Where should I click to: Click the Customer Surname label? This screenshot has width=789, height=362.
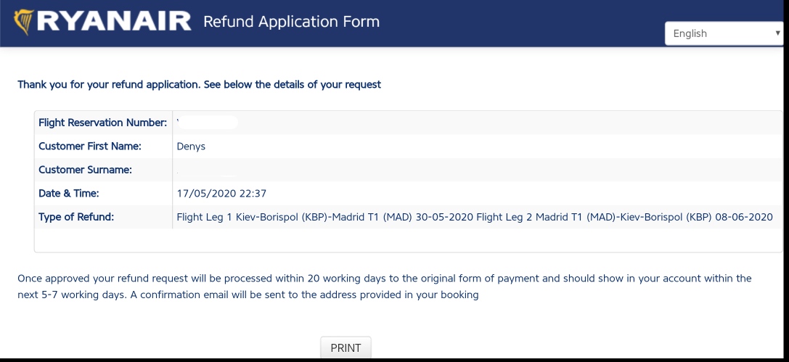85,170
